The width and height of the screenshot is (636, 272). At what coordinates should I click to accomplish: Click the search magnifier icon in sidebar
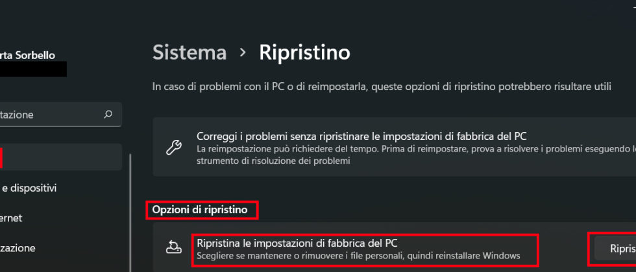click(x=108, y=115)
